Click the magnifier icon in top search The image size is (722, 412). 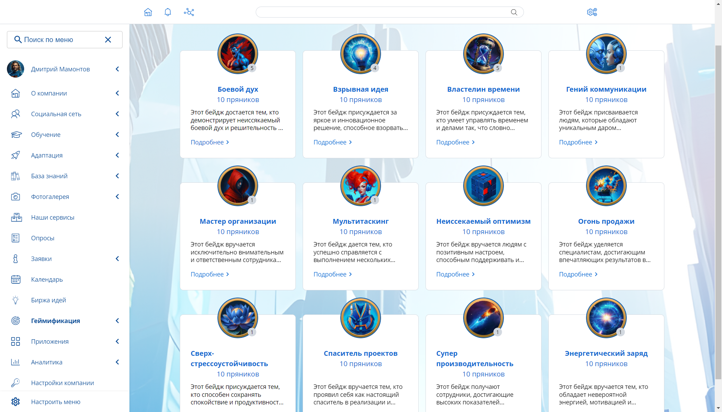click(x=514, y=12)
